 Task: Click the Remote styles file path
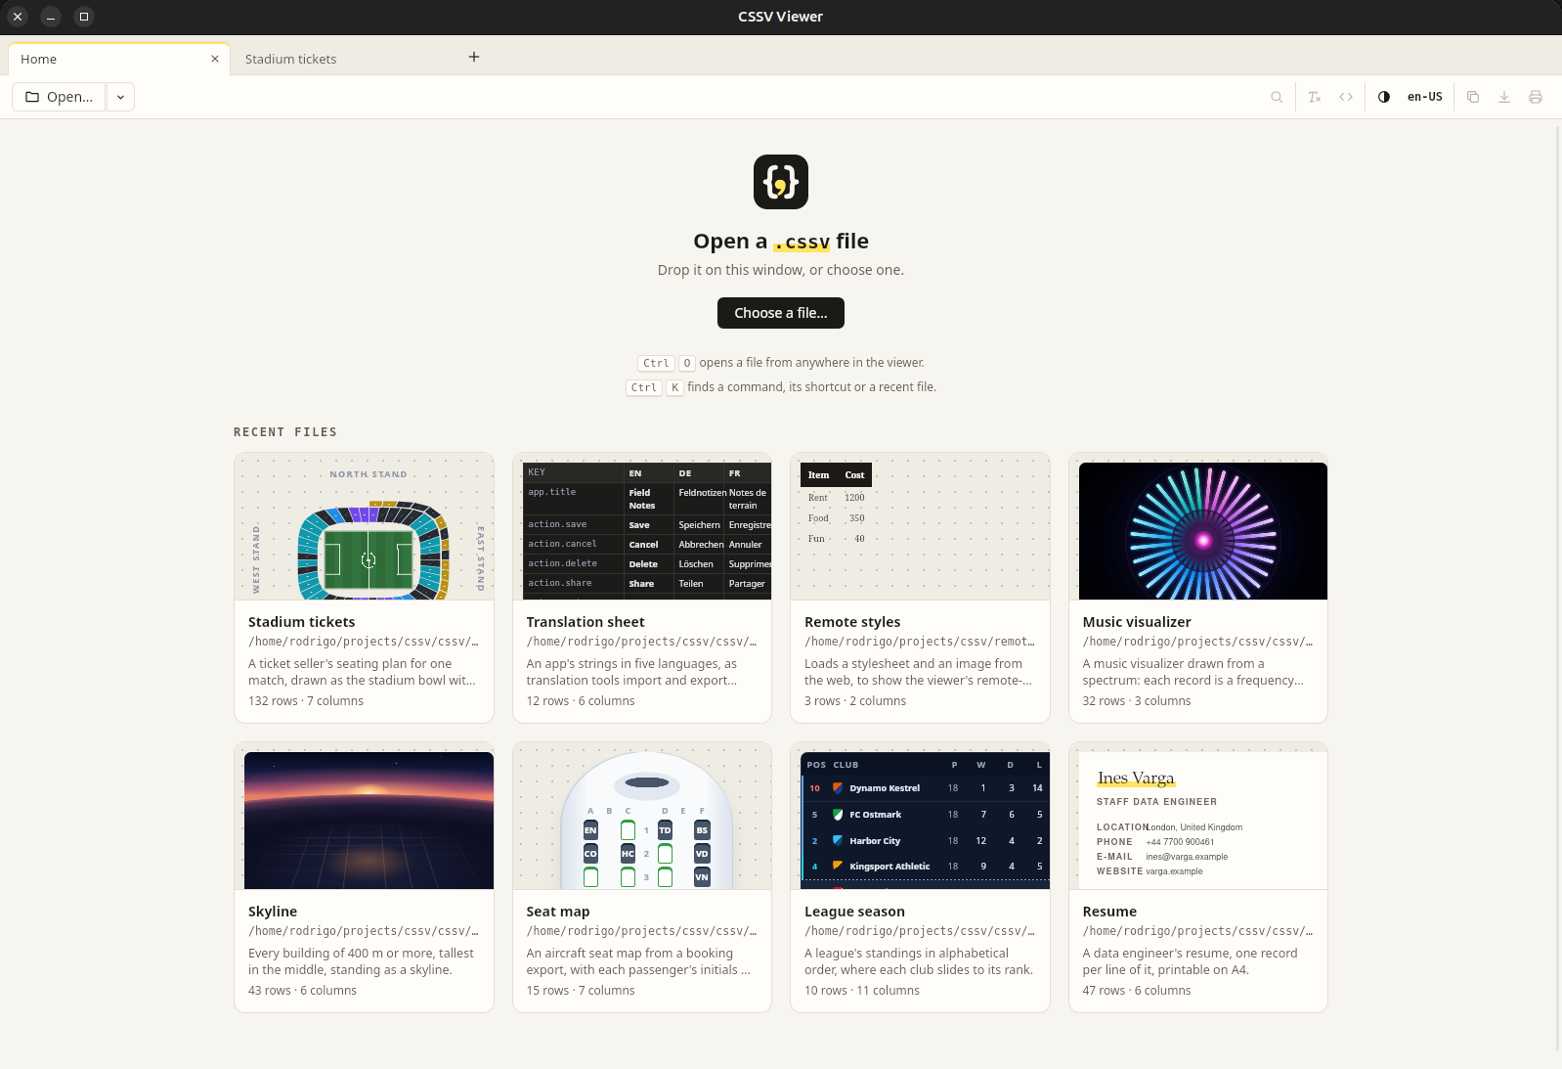tap(919, 642)
